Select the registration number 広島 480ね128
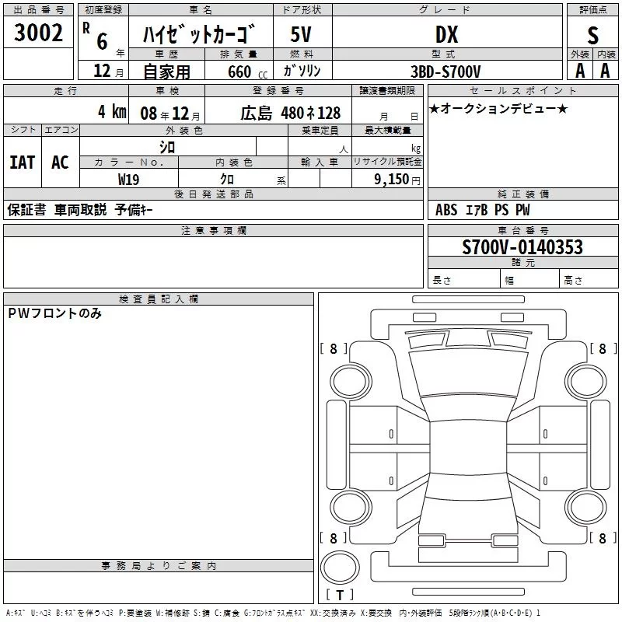Image resolution: width=622 pixels, height=622 pixels. 290,113
